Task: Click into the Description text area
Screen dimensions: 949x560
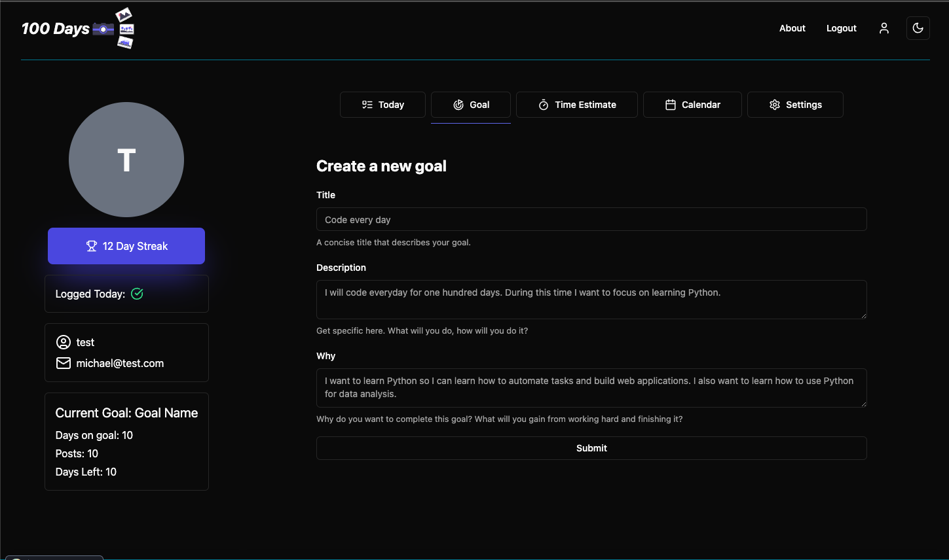Action: 591,300
